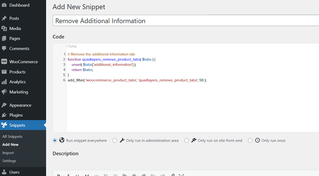The height and width of the screenshot is (176, 319).
Task: Open Comments via the speech bubble icon
Action: (4, 49)
